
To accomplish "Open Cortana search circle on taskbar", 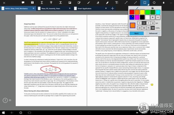I will coord(21,113).
